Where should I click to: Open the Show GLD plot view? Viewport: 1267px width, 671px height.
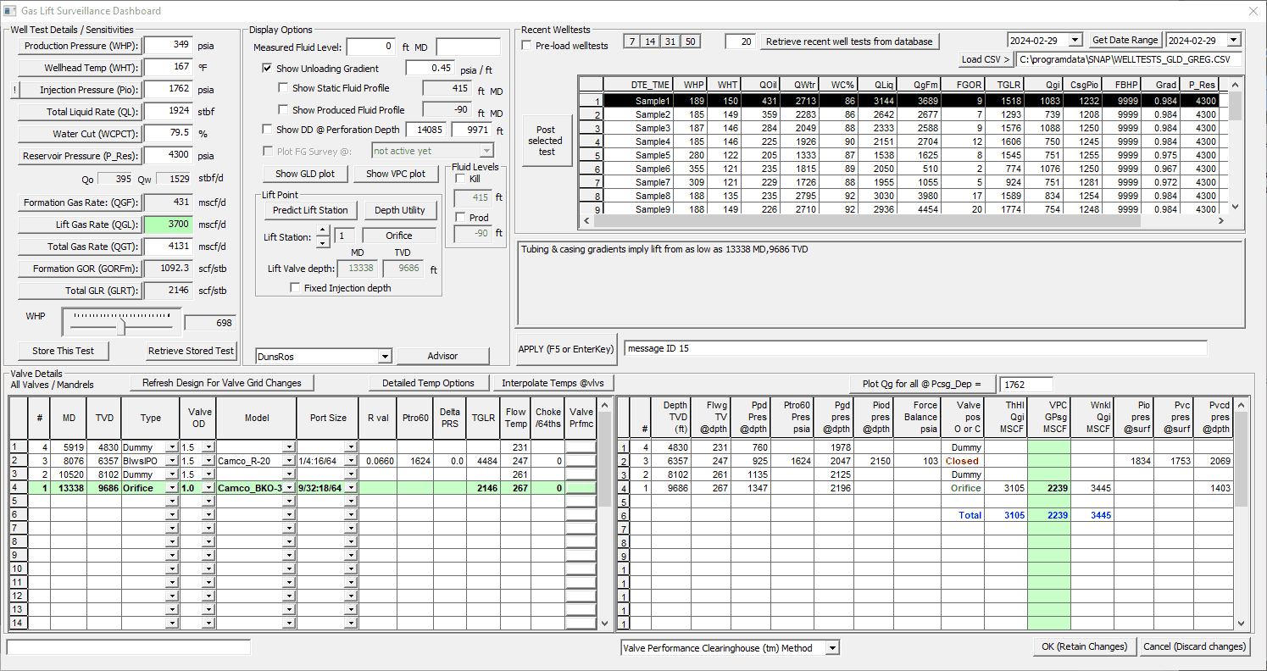click(x=305, y=174)
